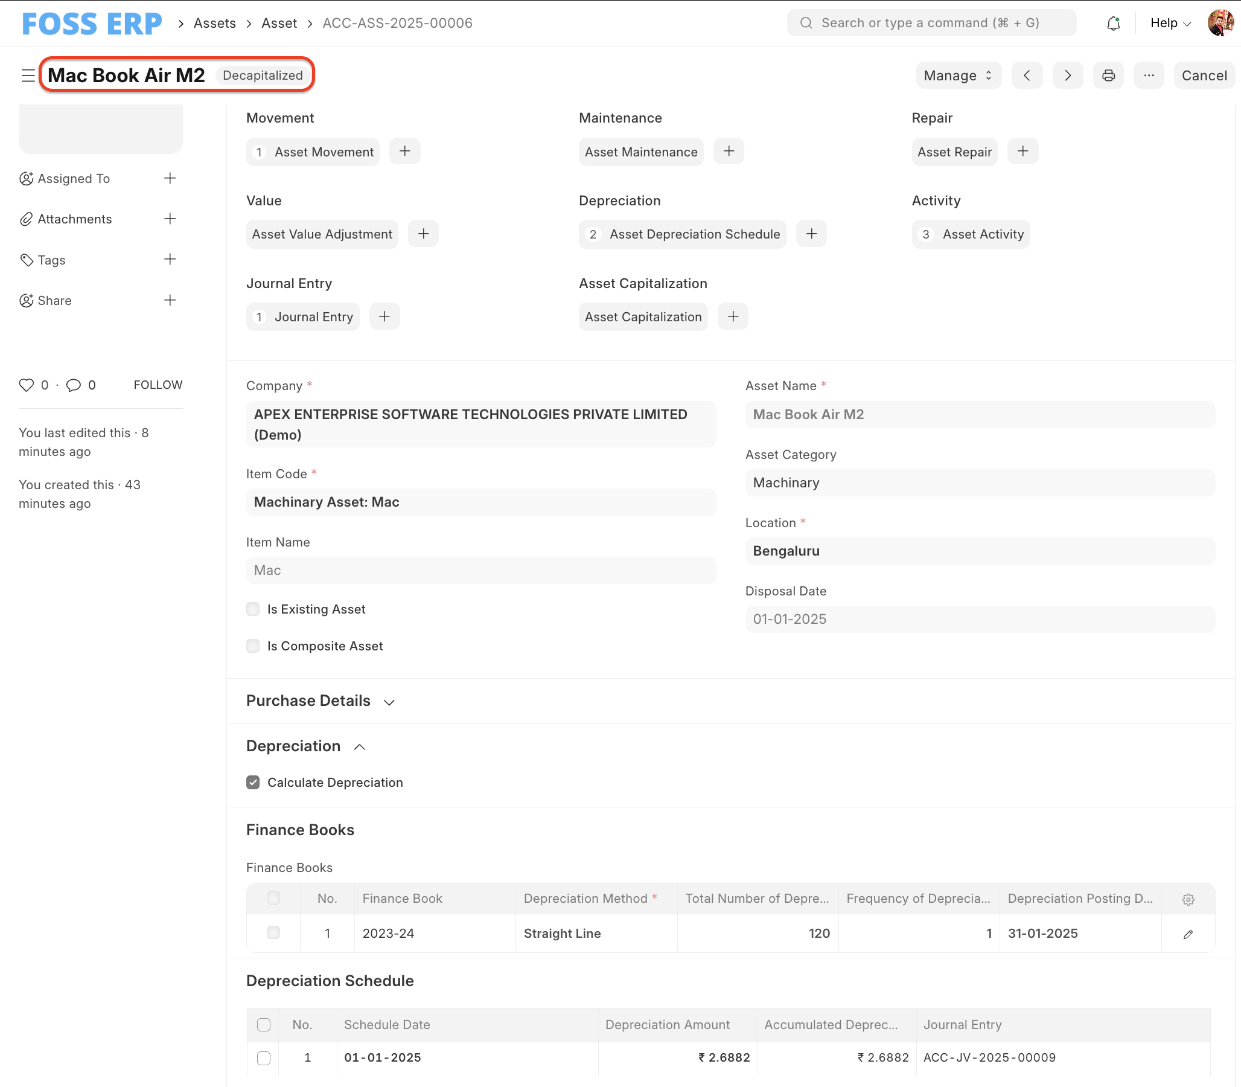This screenshot has width=1241, height=1087.
Task: Click the print icon in header
Action: click(1108, 75)
